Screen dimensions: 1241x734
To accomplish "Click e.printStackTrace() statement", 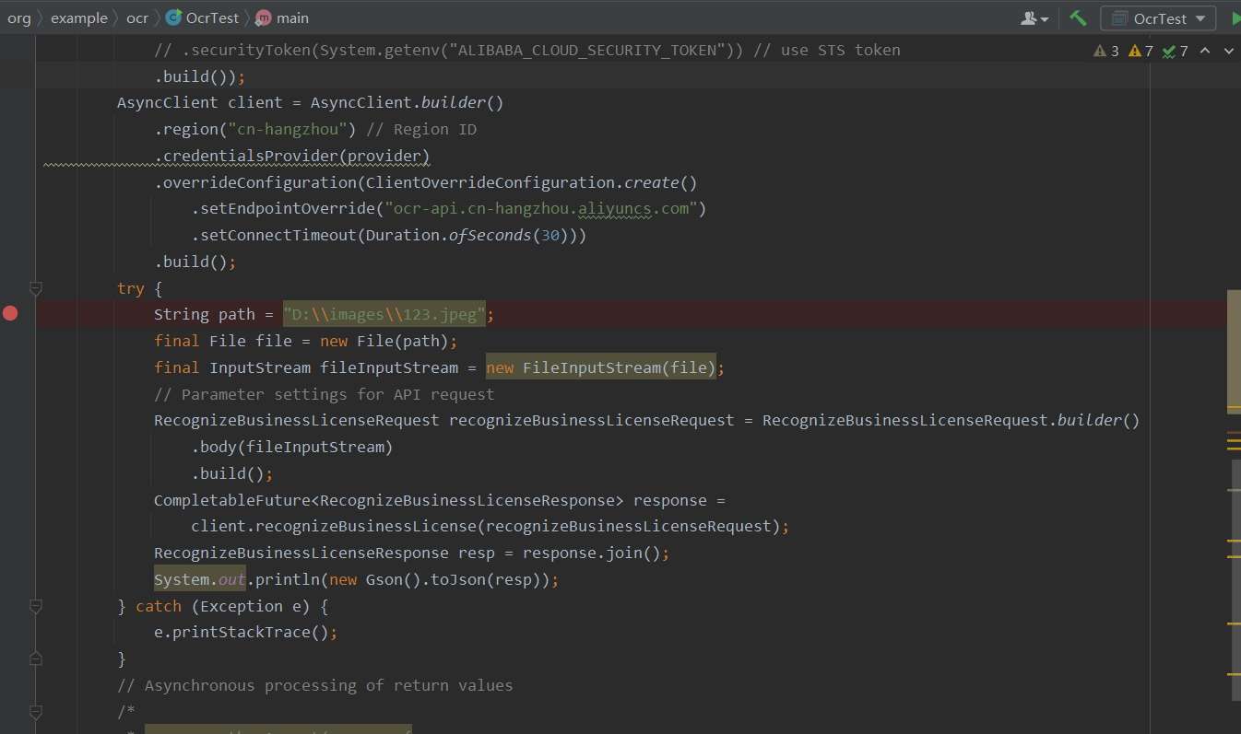I will 246,633.
